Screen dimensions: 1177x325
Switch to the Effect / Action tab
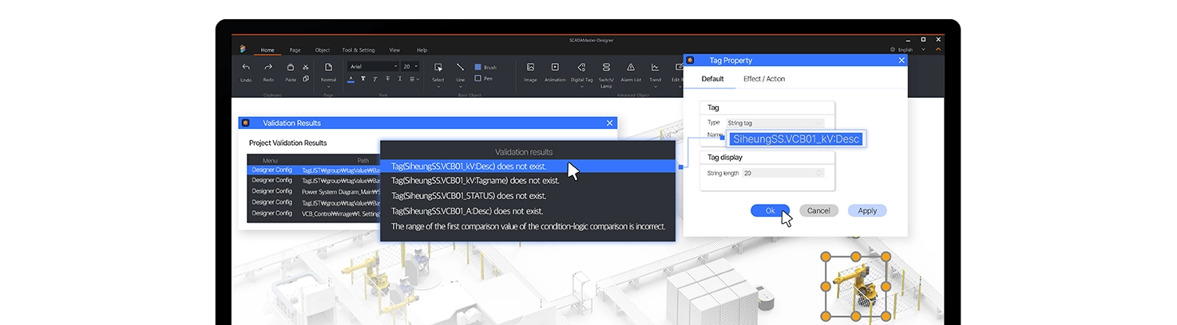(763, 79)
